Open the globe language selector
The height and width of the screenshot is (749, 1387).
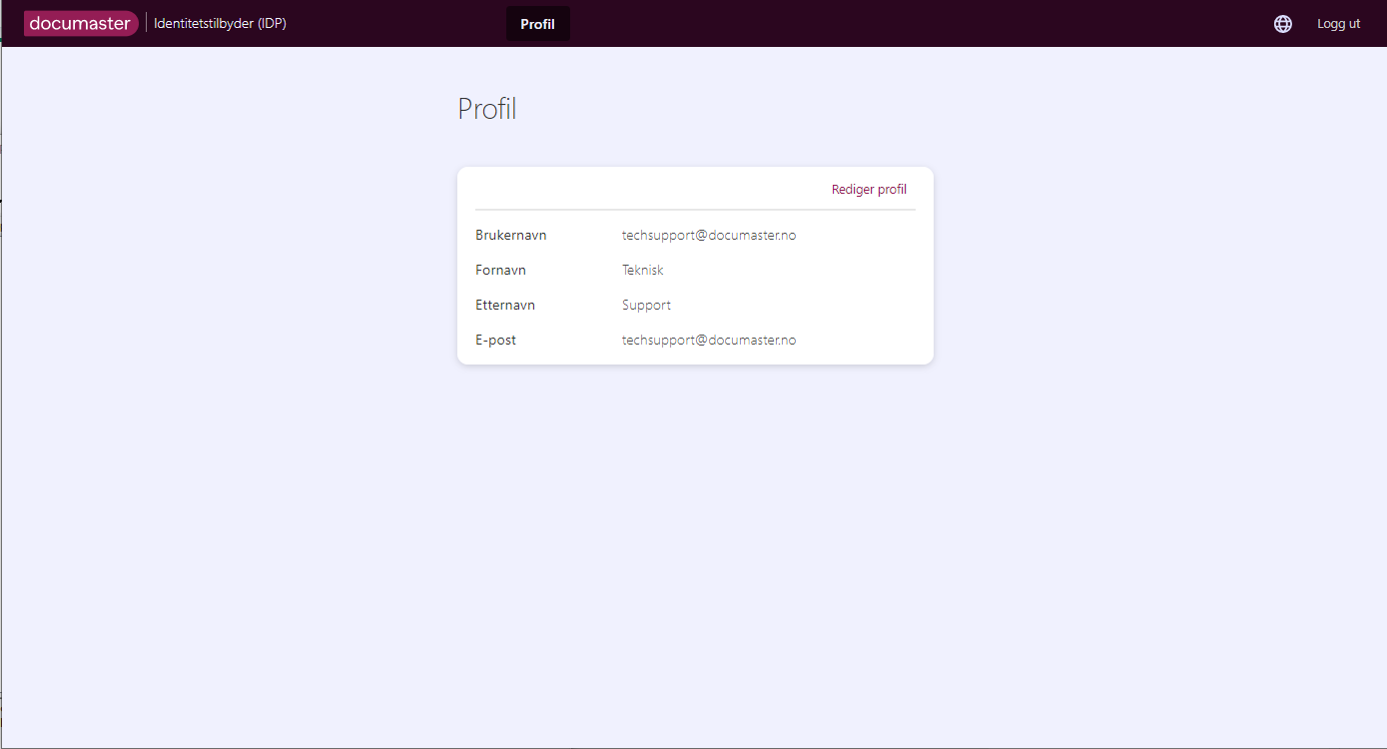[1283, 24]
